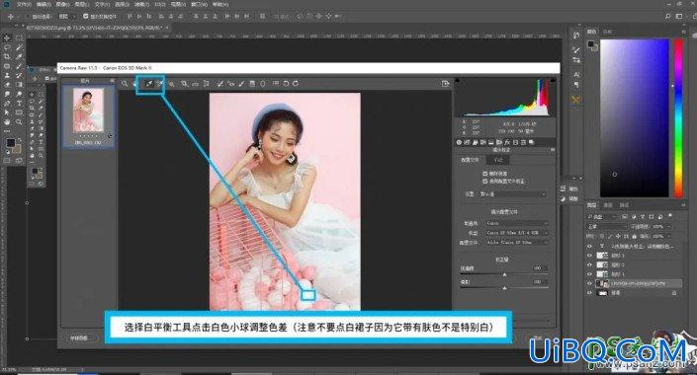The width and height of the screenshot is (697, 375).
Task: Hide the text layer at top of layers
Action: pyautogui.click(x=589, y=246)
